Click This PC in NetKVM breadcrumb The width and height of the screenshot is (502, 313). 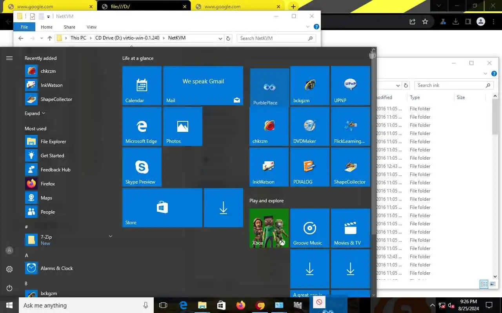78,38
